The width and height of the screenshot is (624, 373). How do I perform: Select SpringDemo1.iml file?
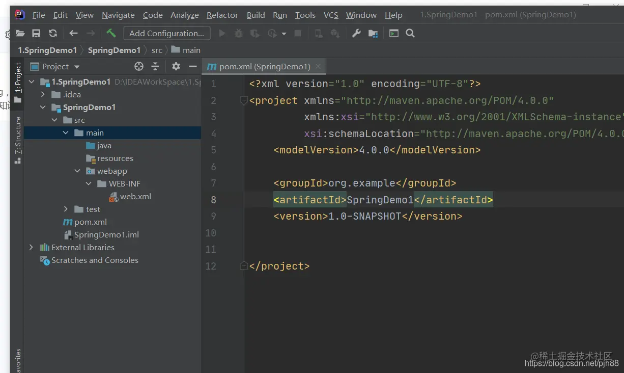coord(101,234)
